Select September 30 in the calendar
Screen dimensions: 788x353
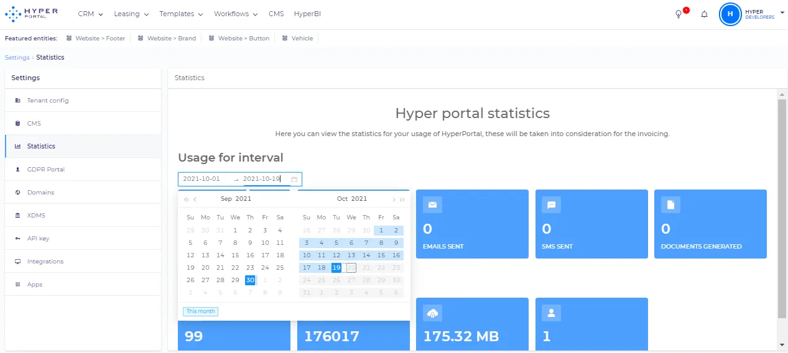[250, 280]
